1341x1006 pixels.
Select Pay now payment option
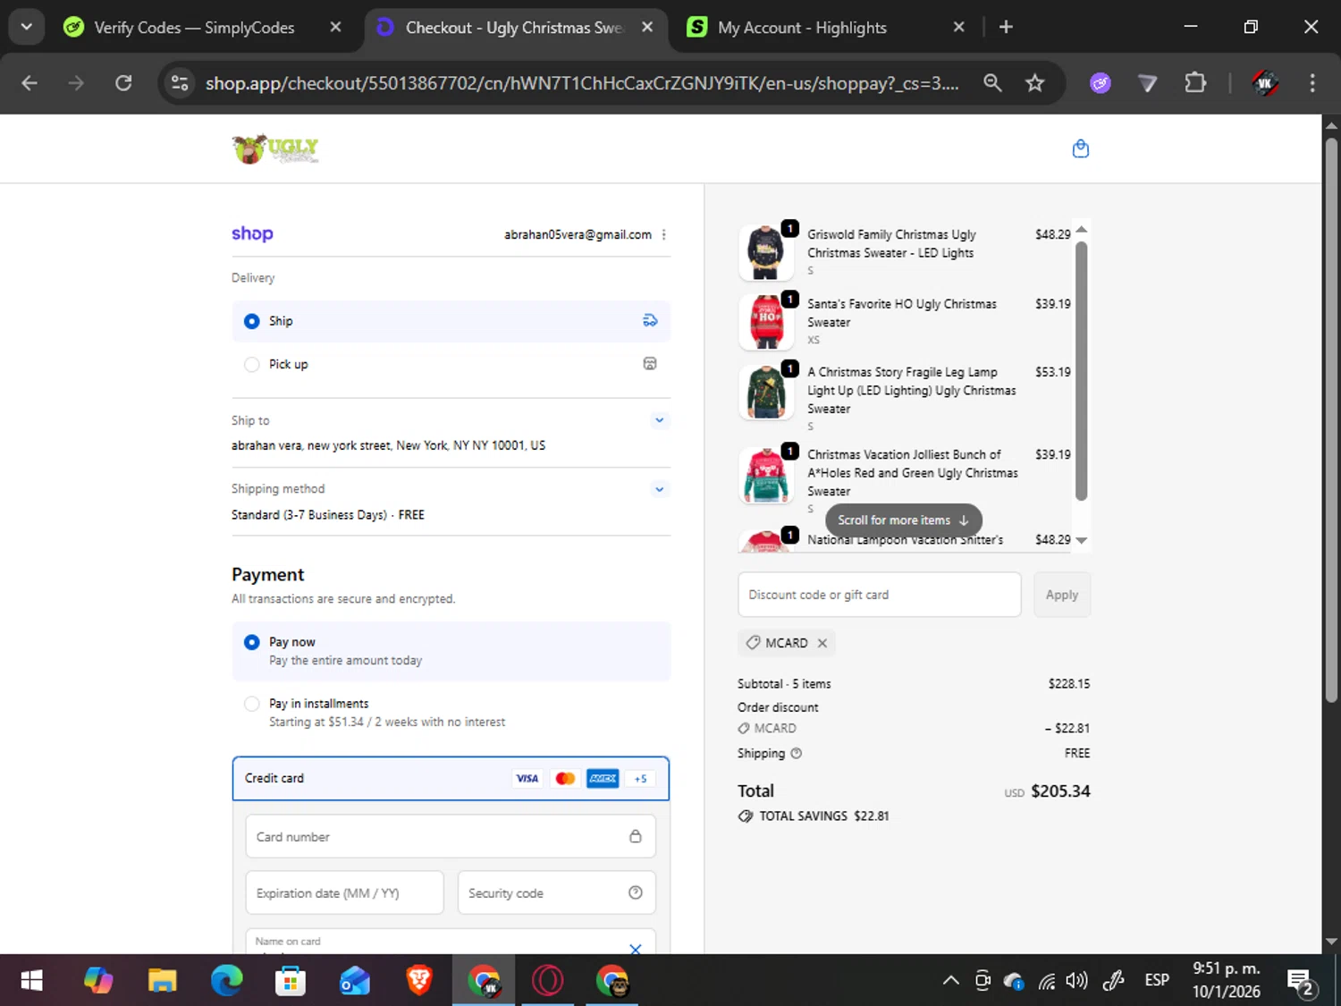(451, 651)
